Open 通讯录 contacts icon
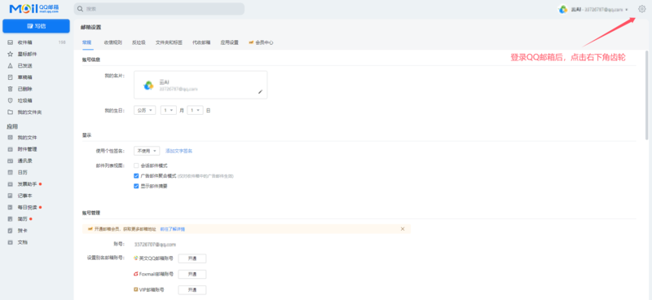 click(x=11, y=161)
